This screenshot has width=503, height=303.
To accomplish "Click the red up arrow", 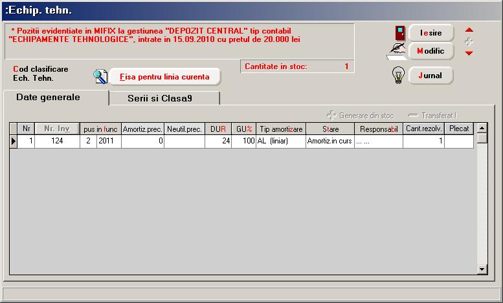I will pyautogui.click(x=469, y=30).
